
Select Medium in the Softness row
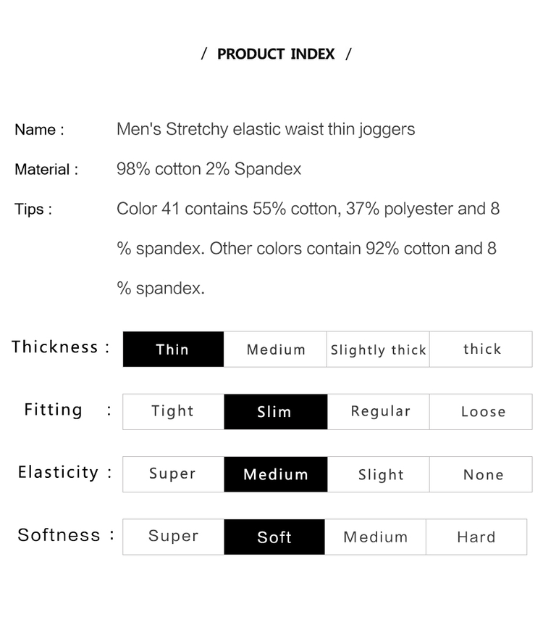375,537
